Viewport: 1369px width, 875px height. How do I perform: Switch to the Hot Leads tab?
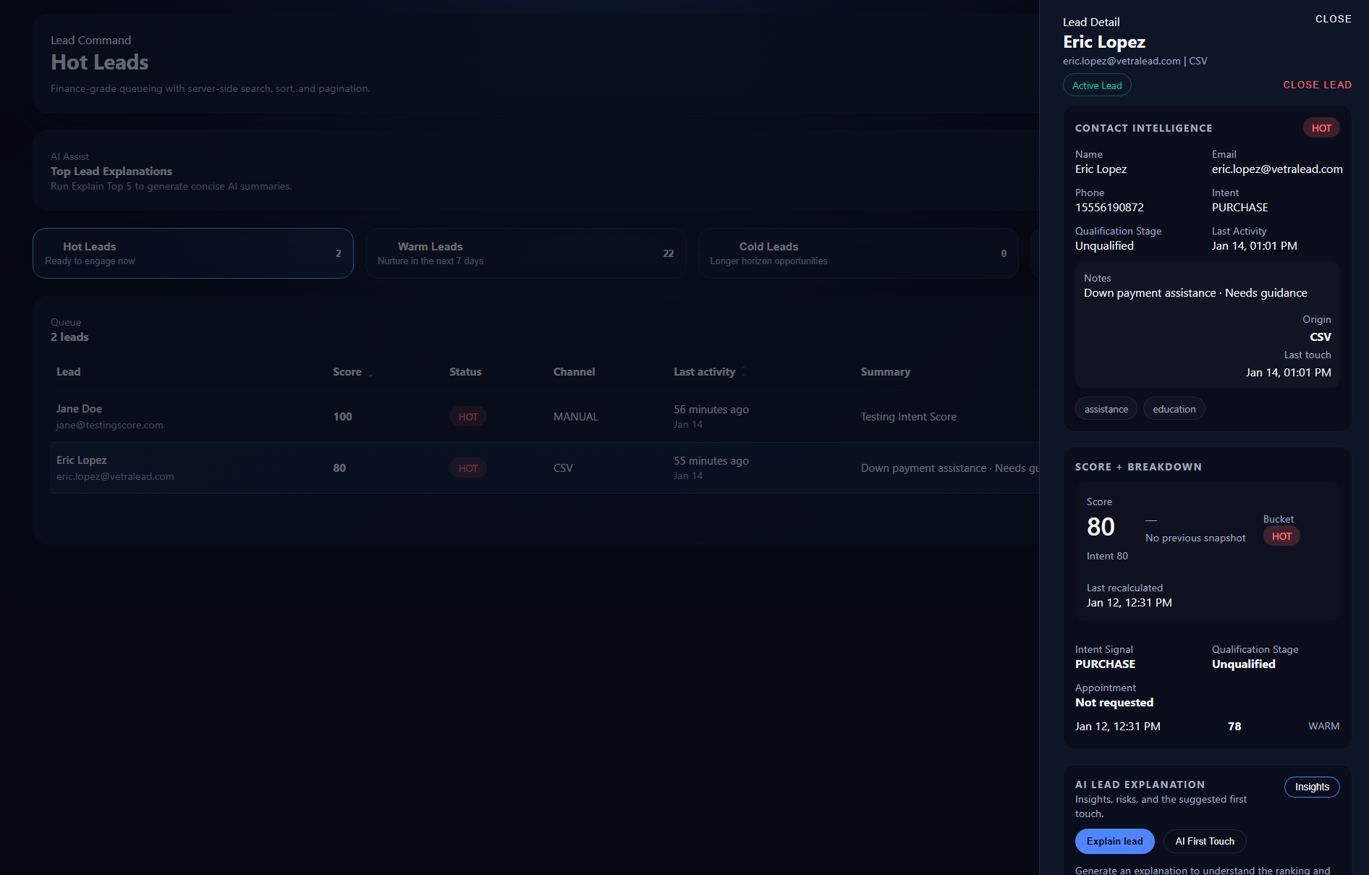tap(192, 253)
